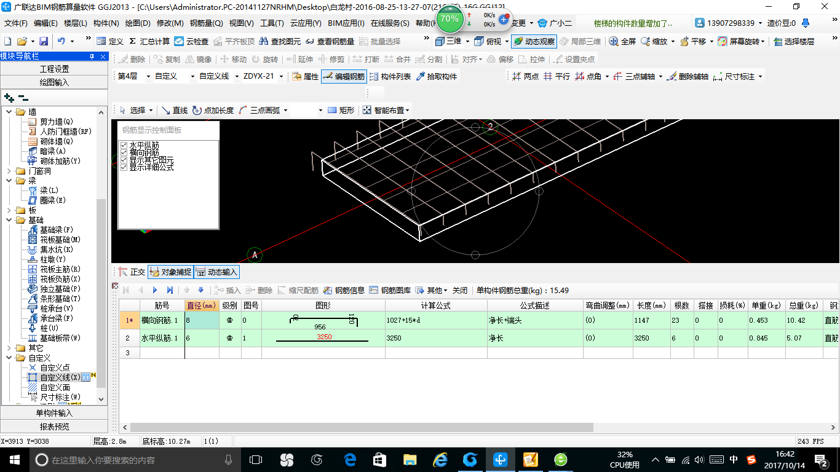840x472 pixels.
Task: Open BIM应用(I) menu
Action: [x=346, y=23]
